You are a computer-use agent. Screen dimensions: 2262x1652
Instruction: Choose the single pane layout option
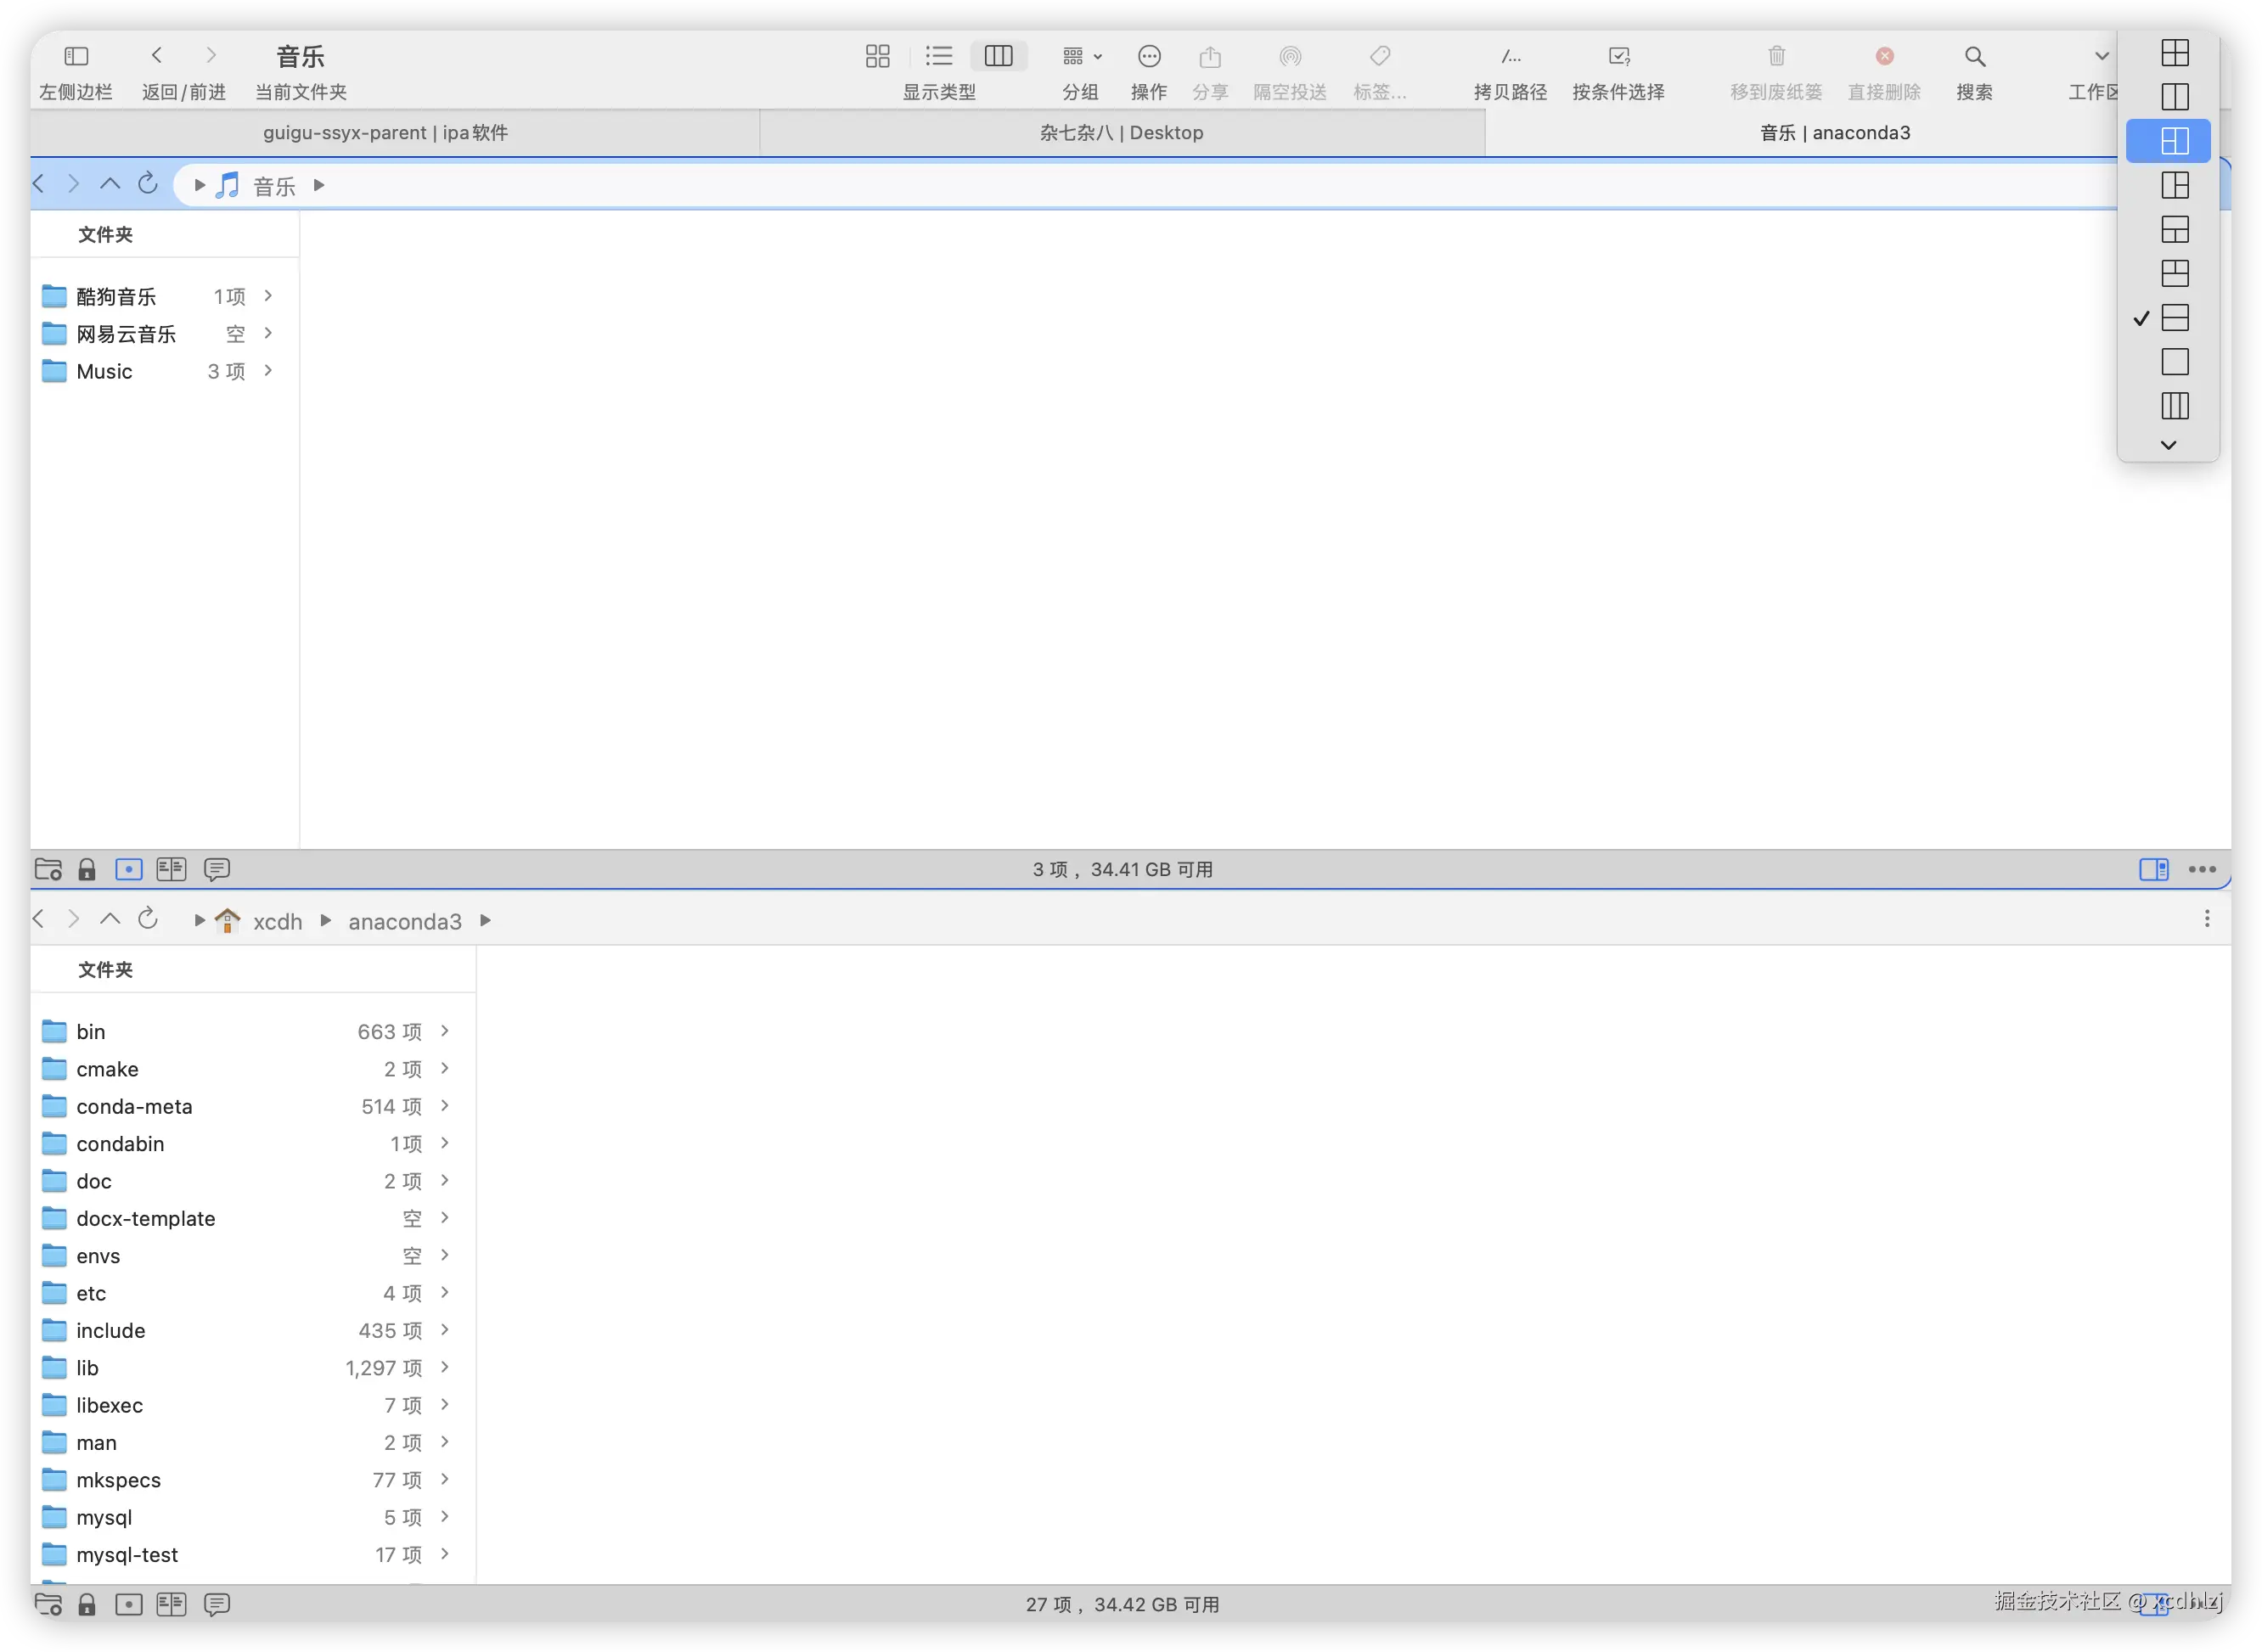click(x=2174, y=361)
